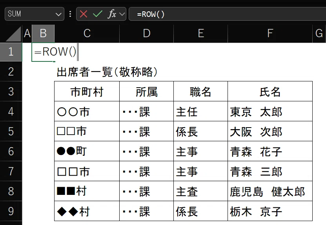Open Insert Function via the fx icon
326x225 pixels.
[112, 14]
